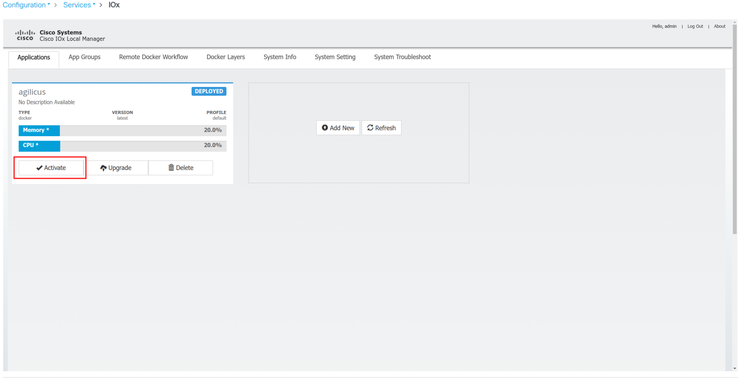Click the refresh arrows icon

tap(370, 128)
